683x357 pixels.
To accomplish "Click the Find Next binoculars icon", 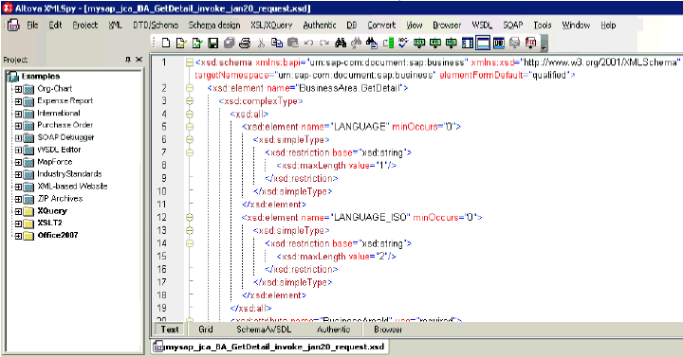I will point(357,43).
